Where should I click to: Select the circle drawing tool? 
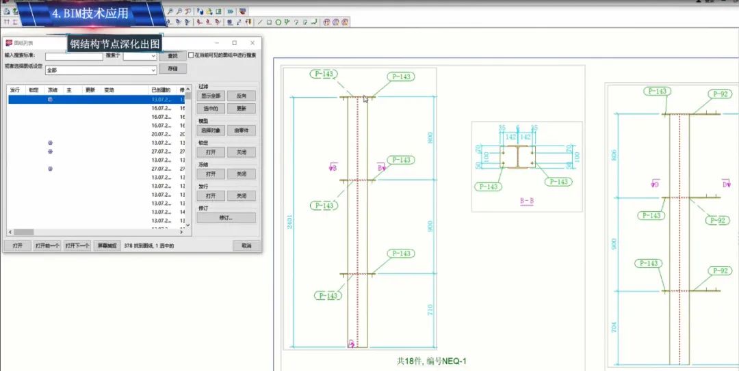point(278,22)
